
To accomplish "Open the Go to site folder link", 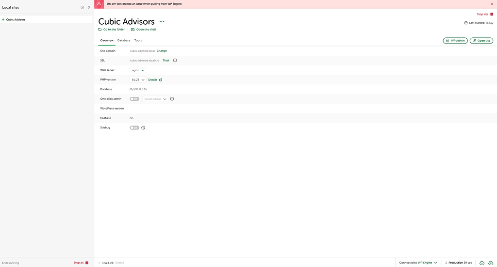I will click(112, 30).
